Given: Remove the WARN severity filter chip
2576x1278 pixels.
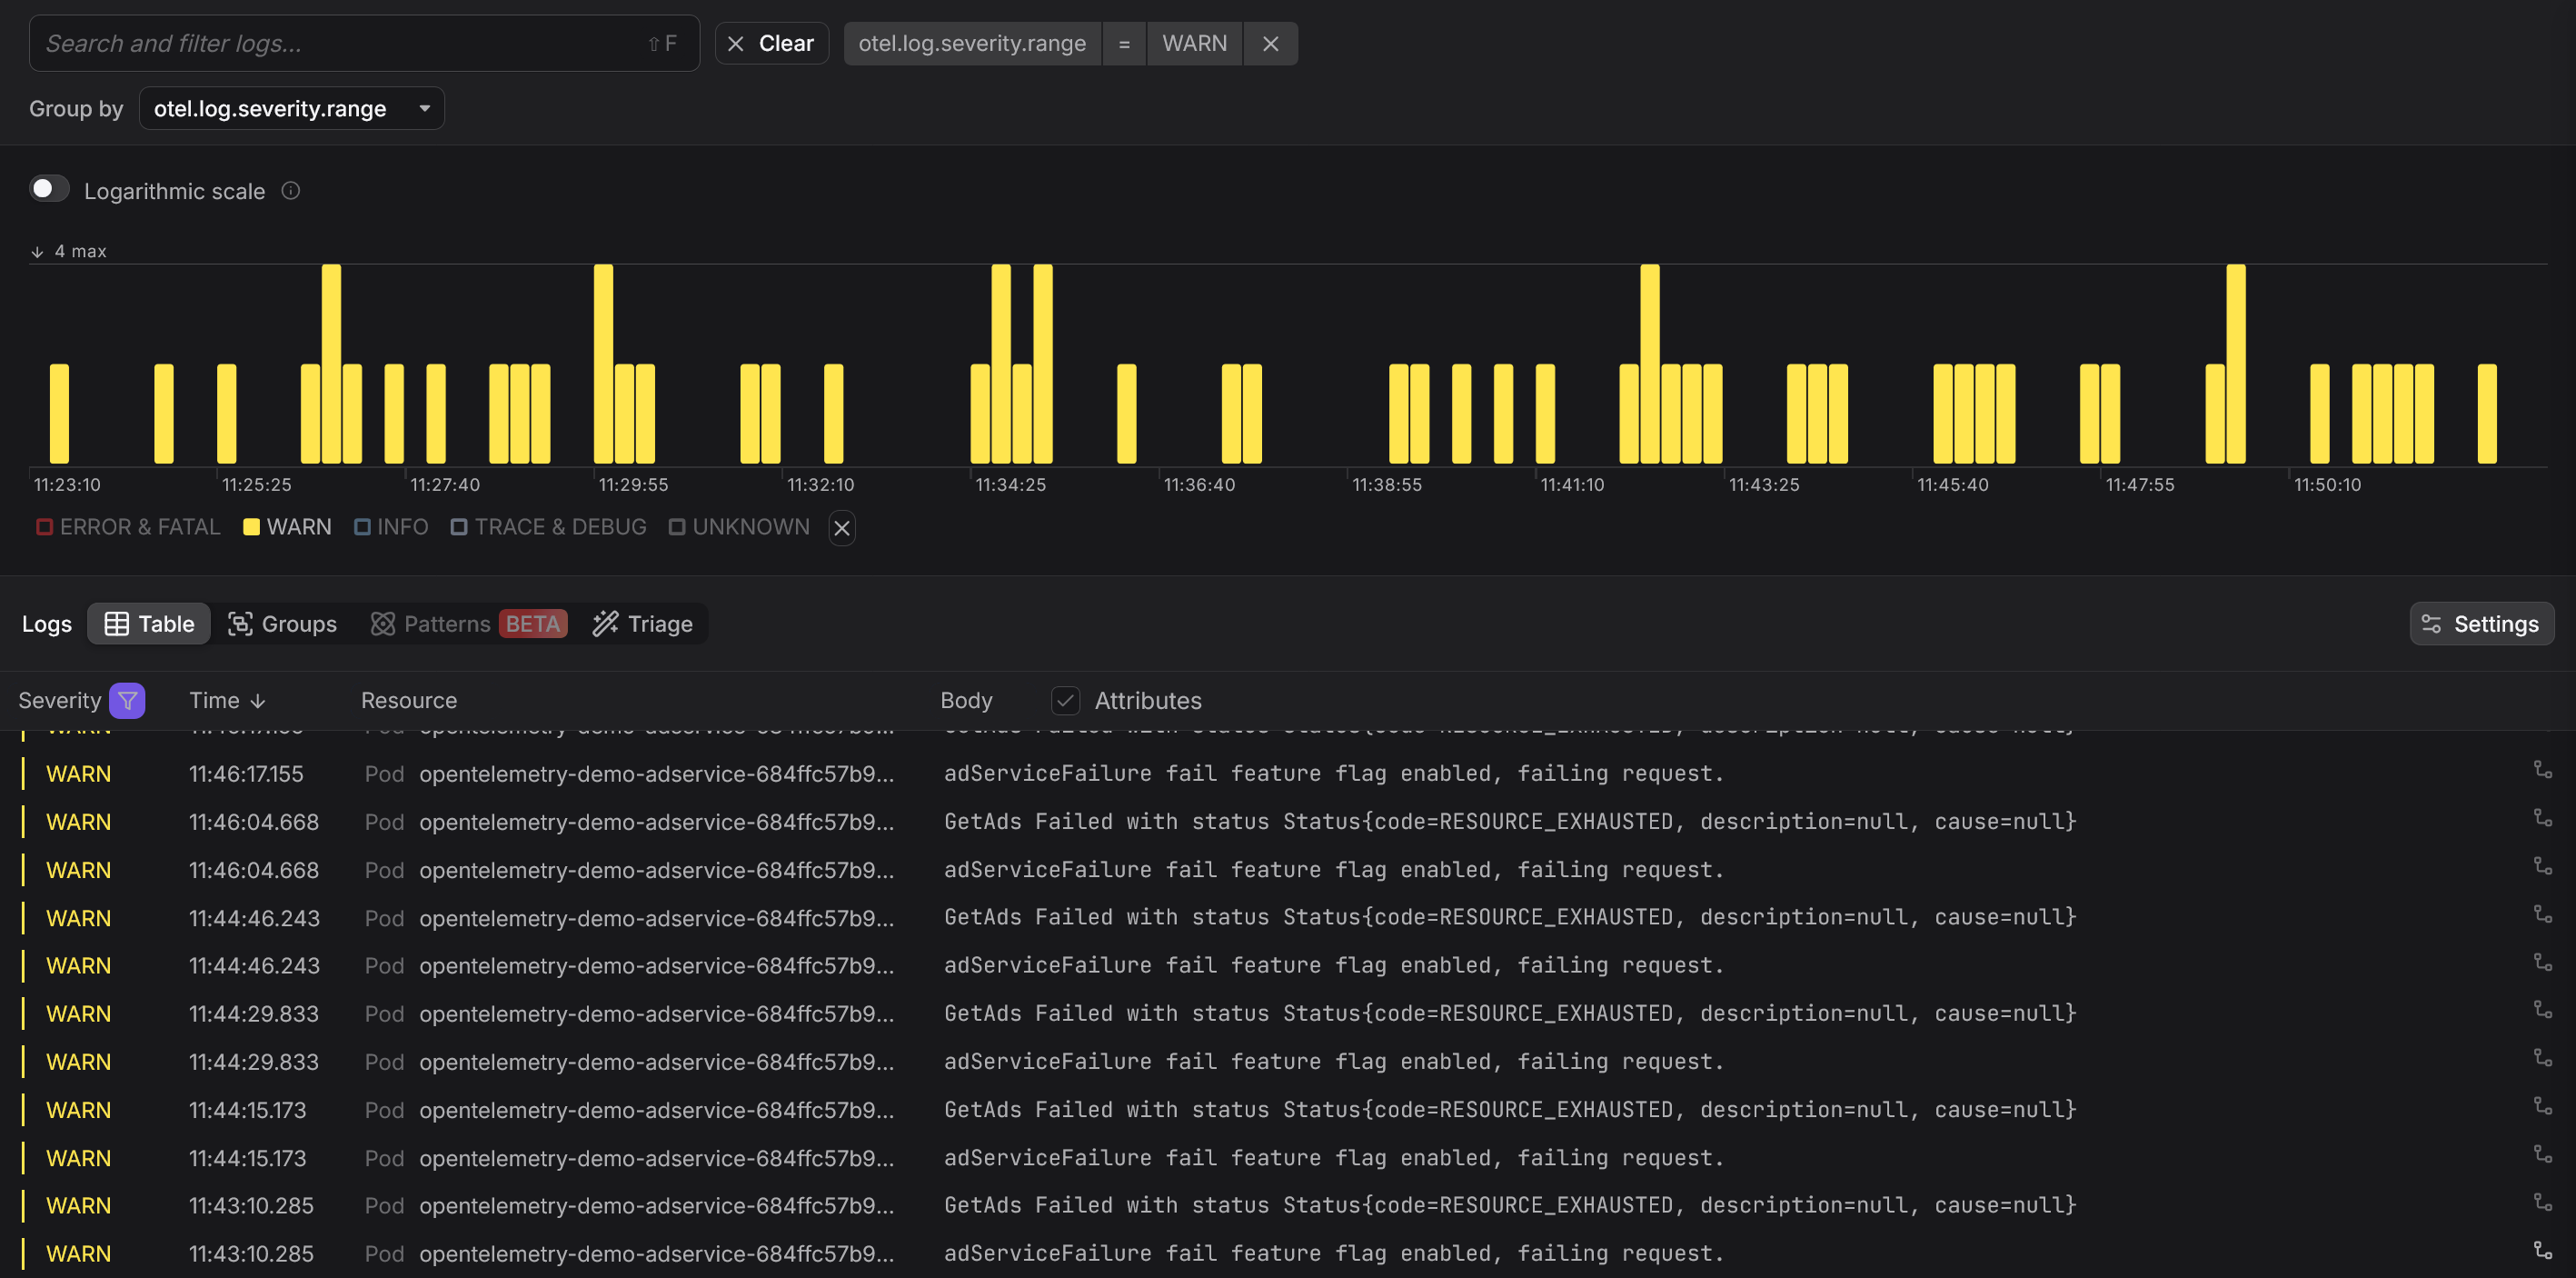Looking at the screenshot, I should (1270, 43).
